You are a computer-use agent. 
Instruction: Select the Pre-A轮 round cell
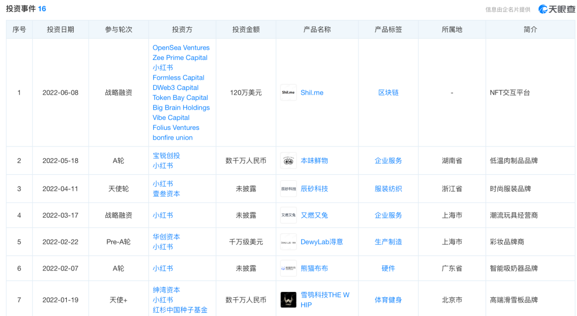click(x=119, y=242)
